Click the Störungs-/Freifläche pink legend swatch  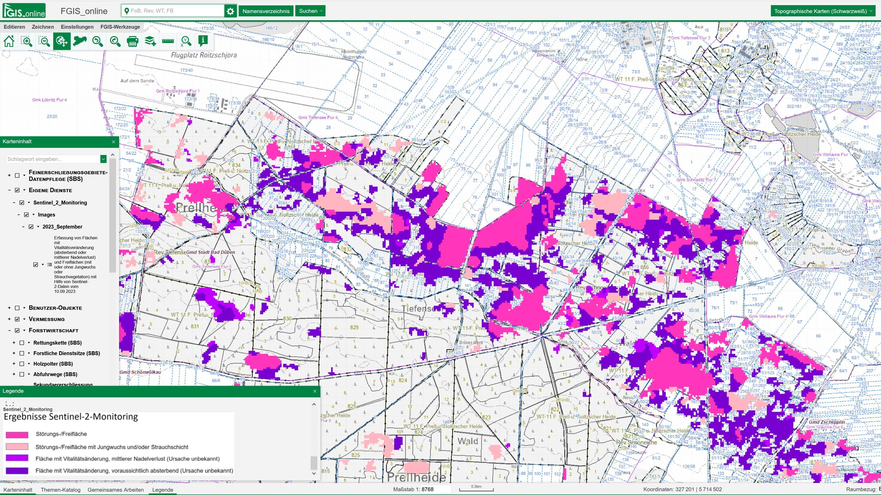pos(17,435)
